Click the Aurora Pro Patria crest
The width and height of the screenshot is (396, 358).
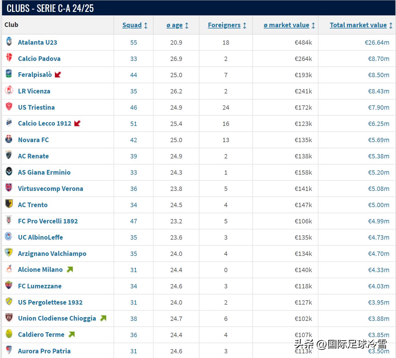(x=9, y=350)
